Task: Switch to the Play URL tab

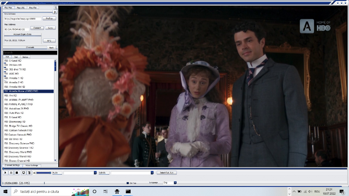Action: tap(21, 8)
